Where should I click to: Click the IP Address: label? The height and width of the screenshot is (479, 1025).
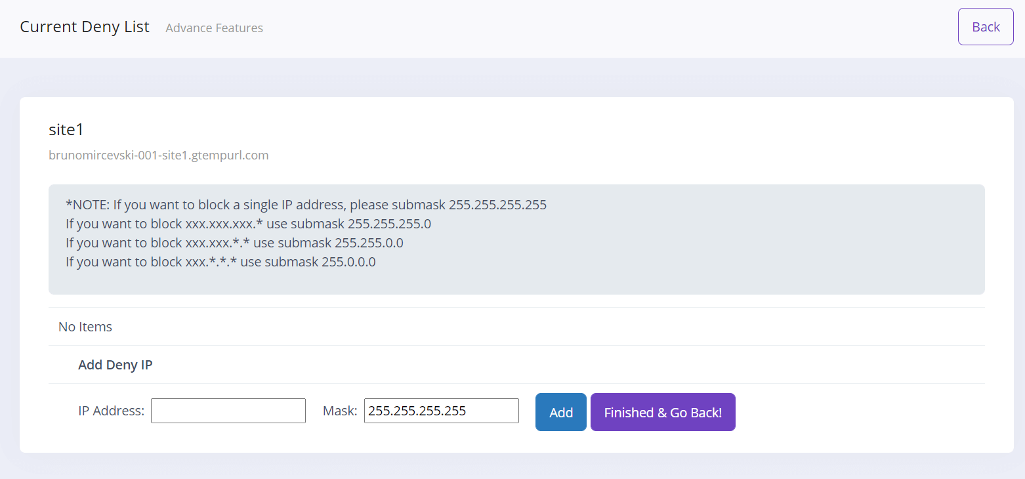tap(112, 411)
